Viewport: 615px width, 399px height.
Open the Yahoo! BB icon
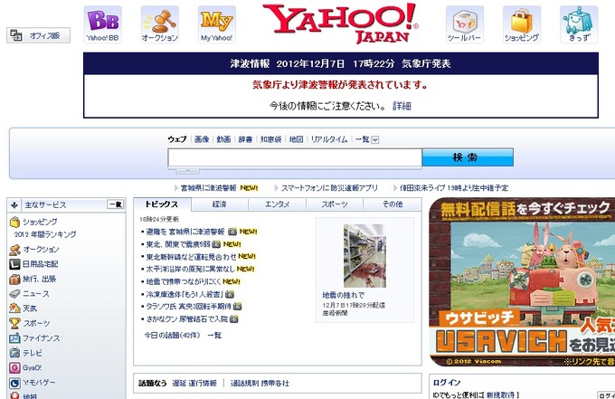coord(103,24)
